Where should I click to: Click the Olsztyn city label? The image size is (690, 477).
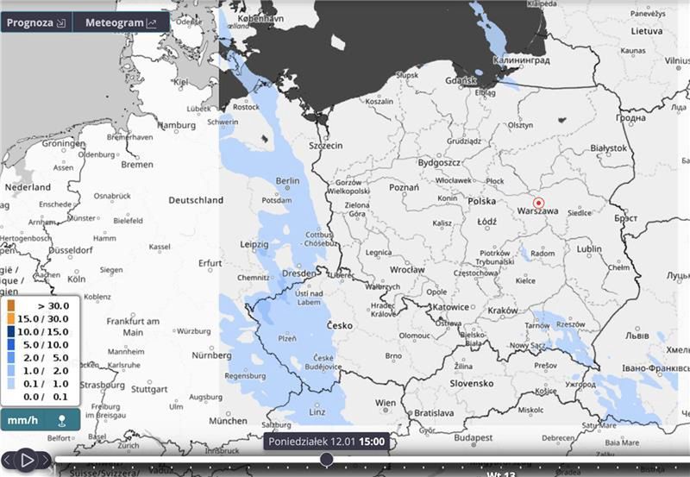pos(520,125)
